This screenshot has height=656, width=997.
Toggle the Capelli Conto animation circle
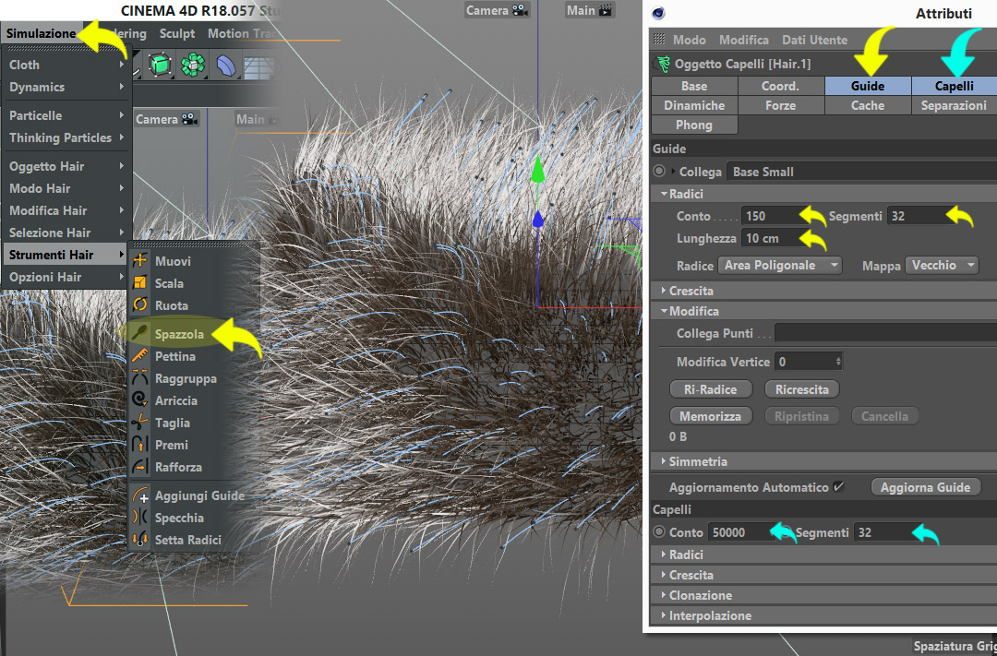tap(659, 532)
